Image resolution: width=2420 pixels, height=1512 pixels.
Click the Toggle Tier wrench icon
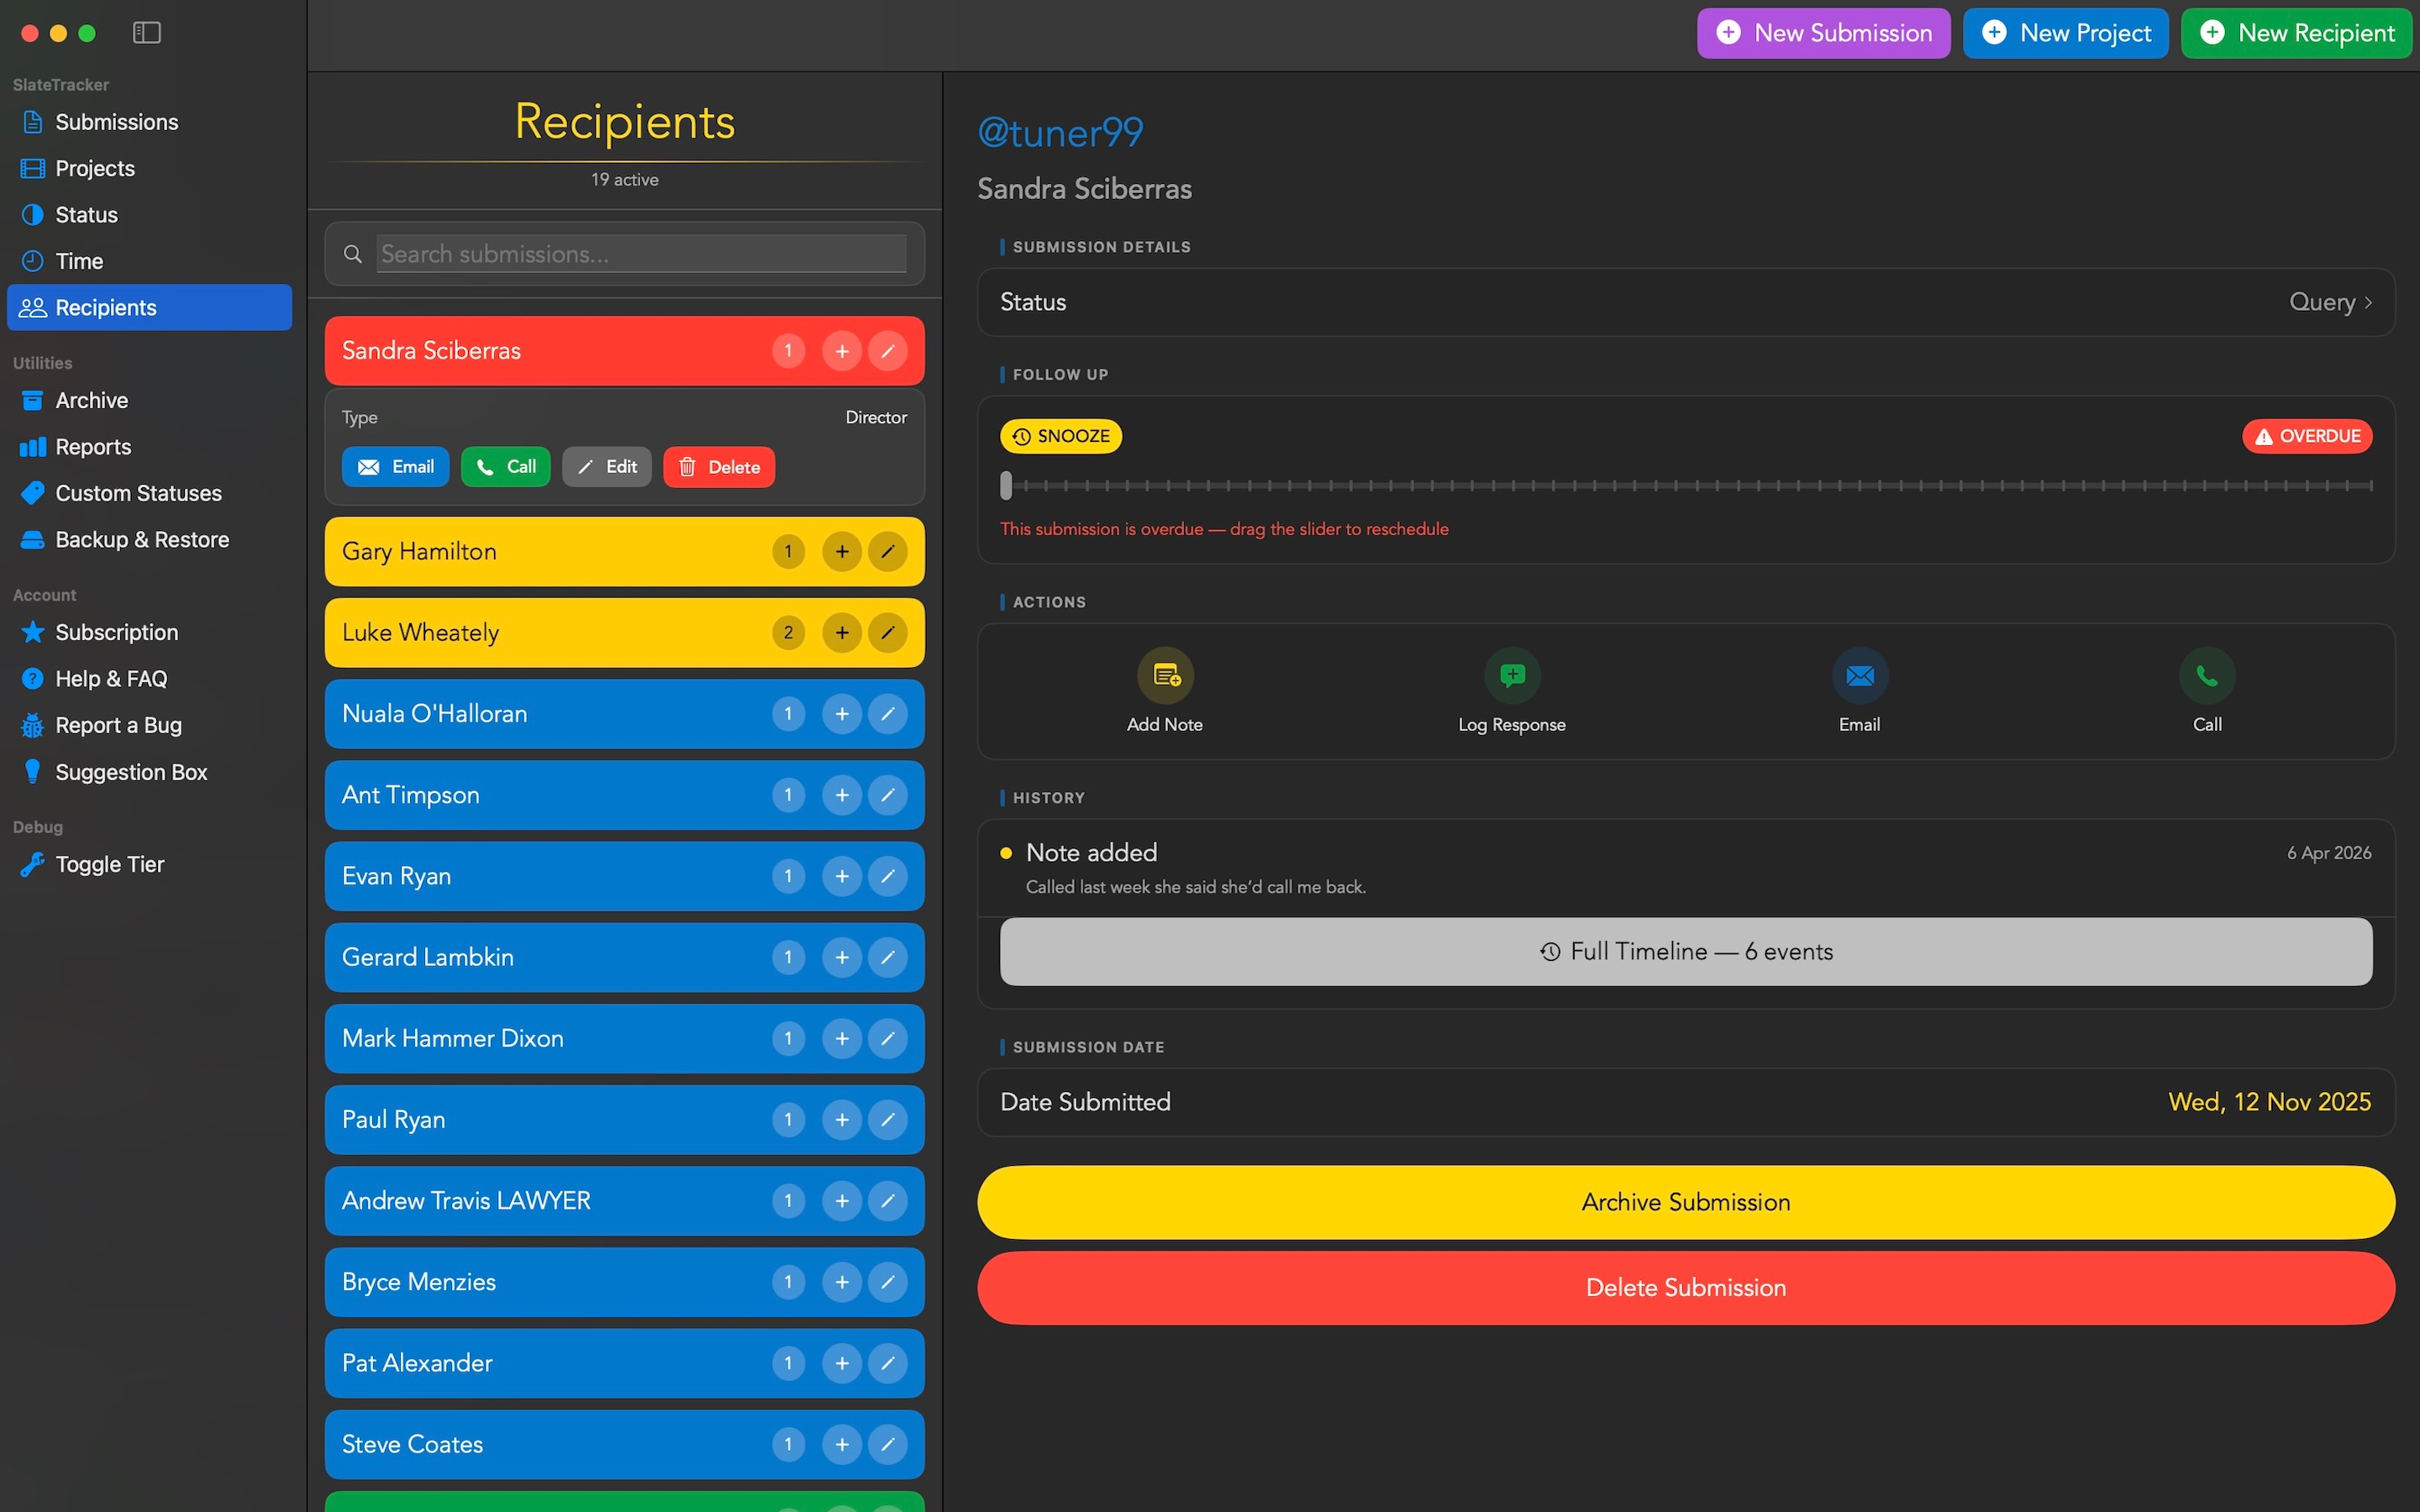click(33, 864)
